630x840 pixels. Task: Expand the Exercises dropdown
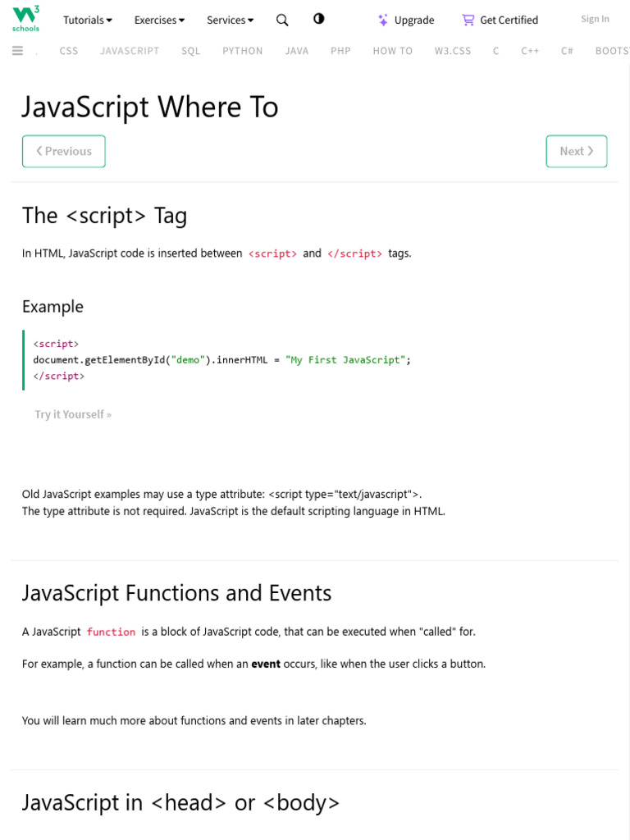coord(159,20)
